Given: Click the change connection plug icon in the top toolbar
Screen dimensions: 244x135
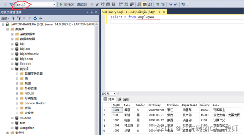Looking at the screenshot, I should 11,4.
